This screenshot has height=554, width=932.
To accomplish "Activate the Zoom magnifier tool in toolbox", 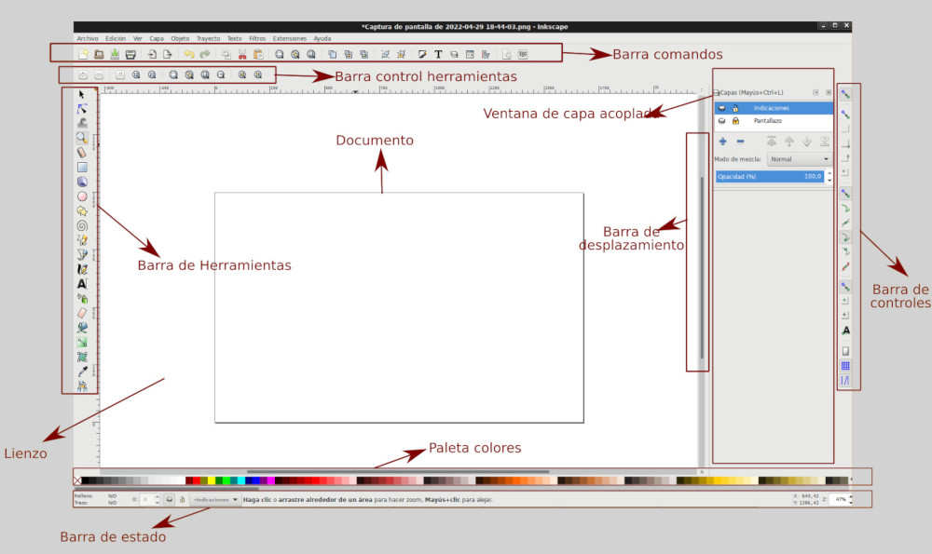I will 82,138.
